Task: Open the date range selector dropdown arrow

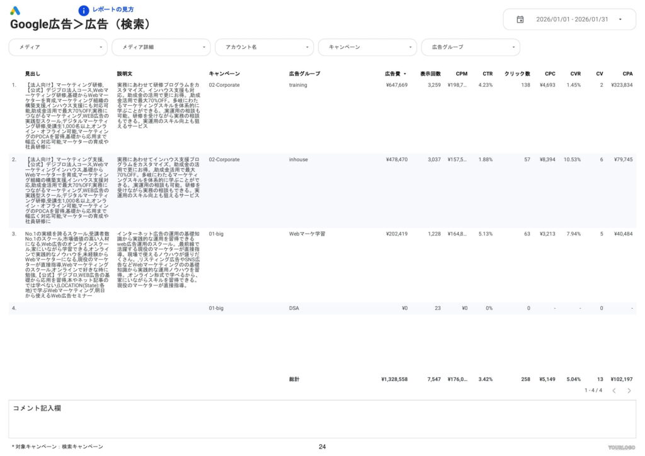Action: click(x=620, y=20)
